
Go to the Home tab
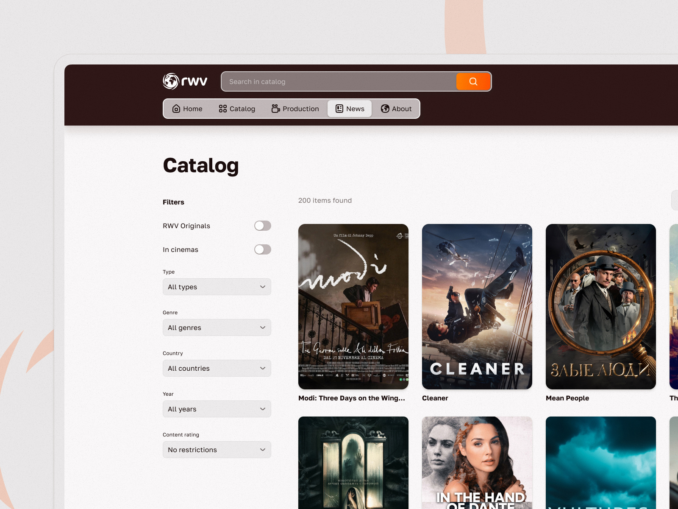187,109
